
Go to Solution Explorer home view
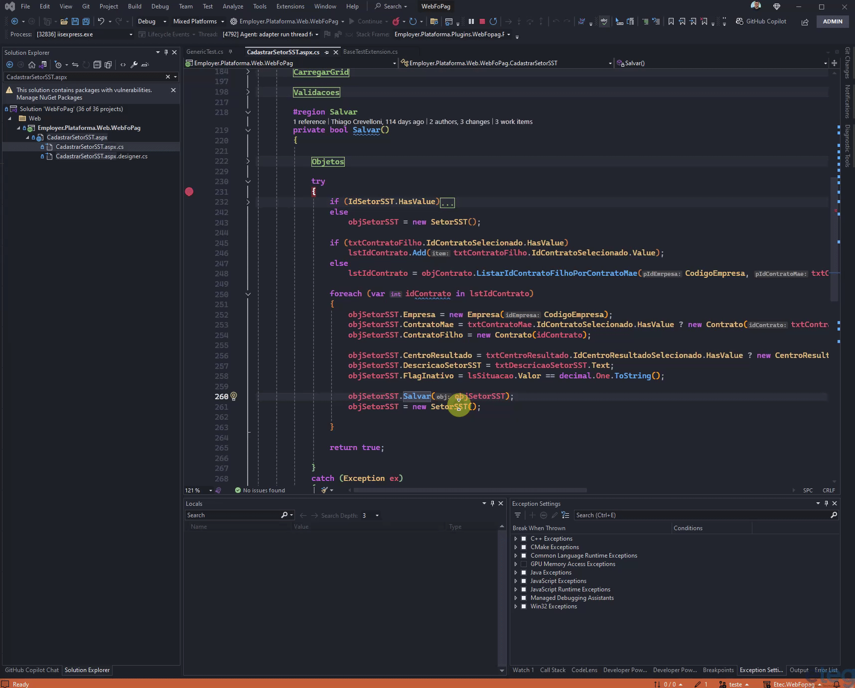coord(32,65)
